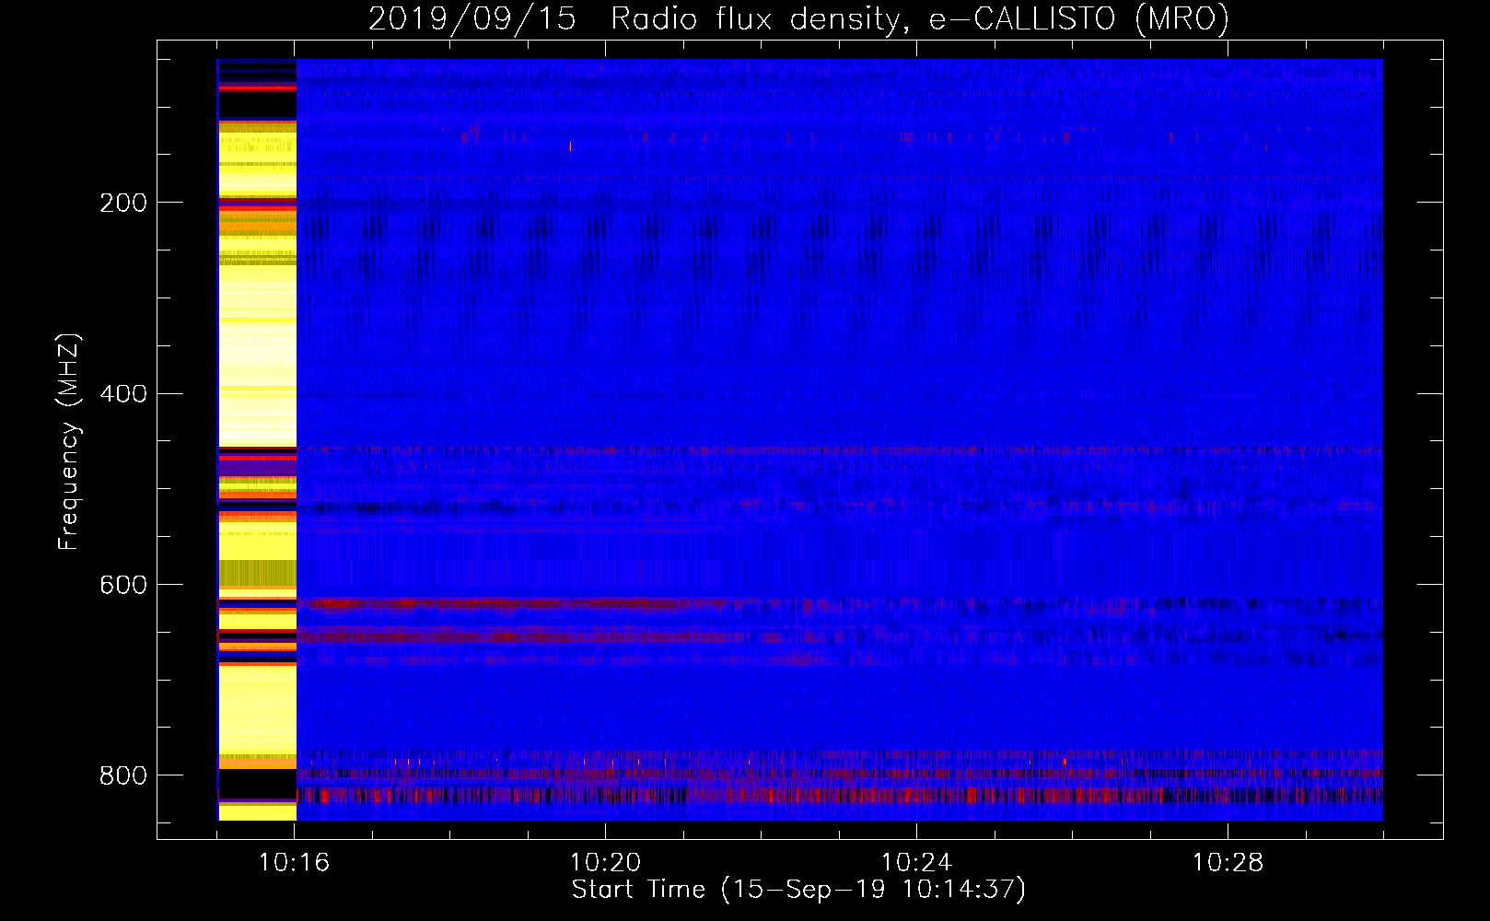Select the 600 frequency tick label
Image resolution: width=1490 pixels, height=921 pixels.
tap(123, 585)
